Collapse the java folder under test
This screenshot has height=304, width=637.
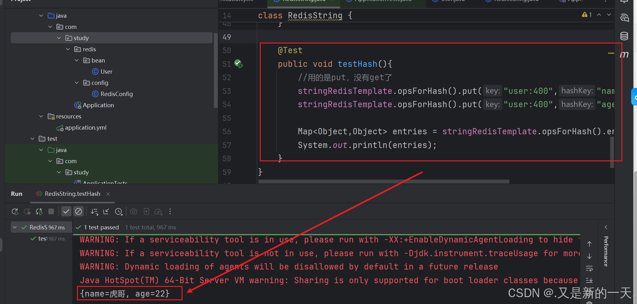(41, 150)
